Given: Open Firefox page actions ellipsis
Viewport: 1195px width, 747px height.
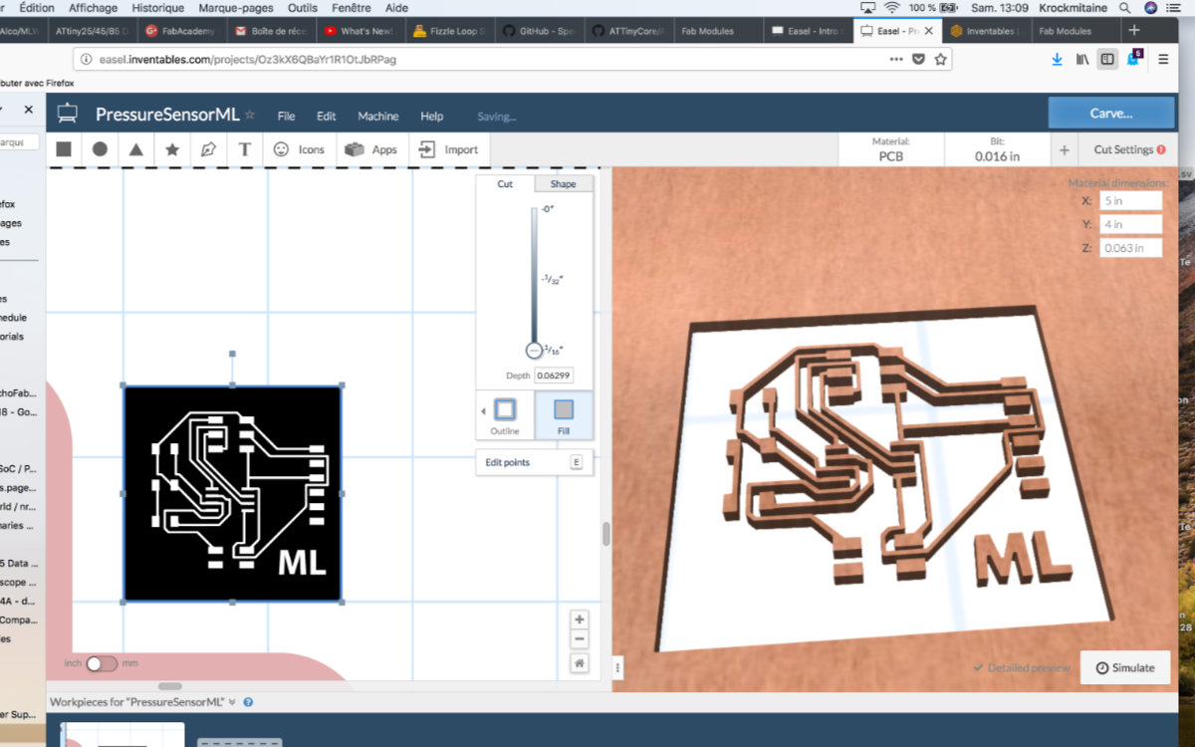Looking at the screenshot, I should coord(896,59).
